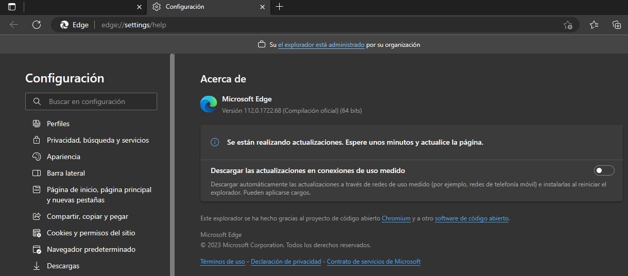
Task: Click the info icon in update notice
Action: click(x=215, y=142)
